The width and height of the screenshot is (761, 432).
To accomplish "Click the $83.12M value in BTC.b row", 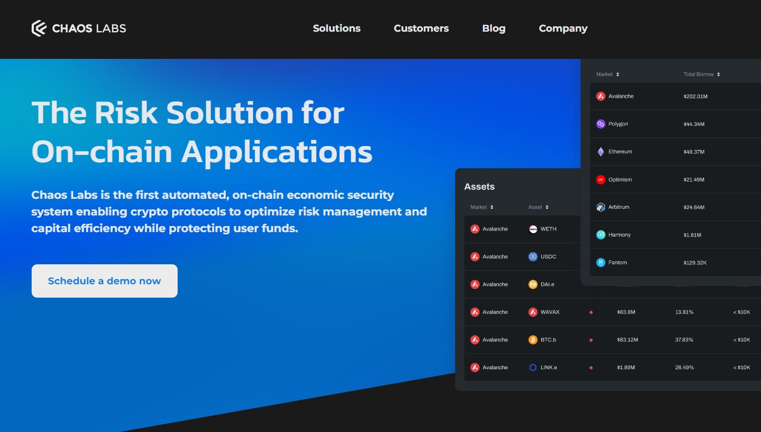I will click(627, 340).
